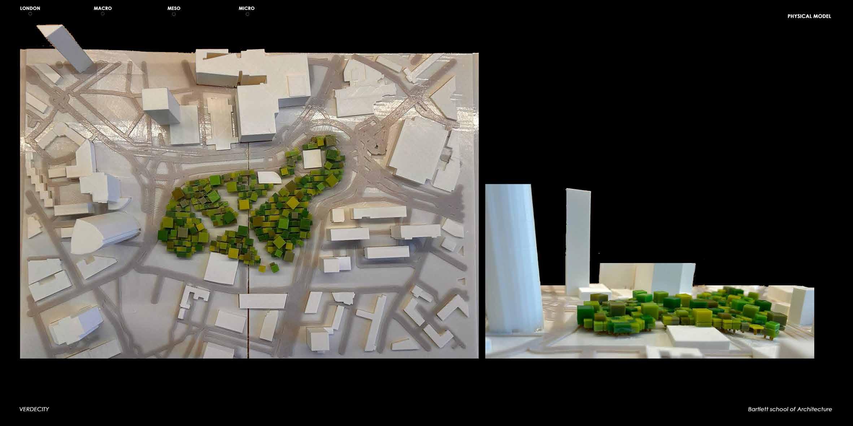Open the LONDON section label
The width and height of the screenshot is (853, 426).
(x=30, y=8)
